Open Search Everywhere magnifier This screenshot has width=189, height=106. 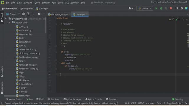point(177,8)
